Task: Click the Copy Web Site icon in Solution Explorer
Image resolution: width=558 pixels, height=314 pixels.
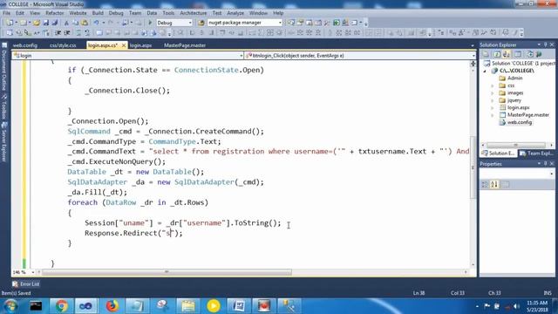Action: point(529,54)
